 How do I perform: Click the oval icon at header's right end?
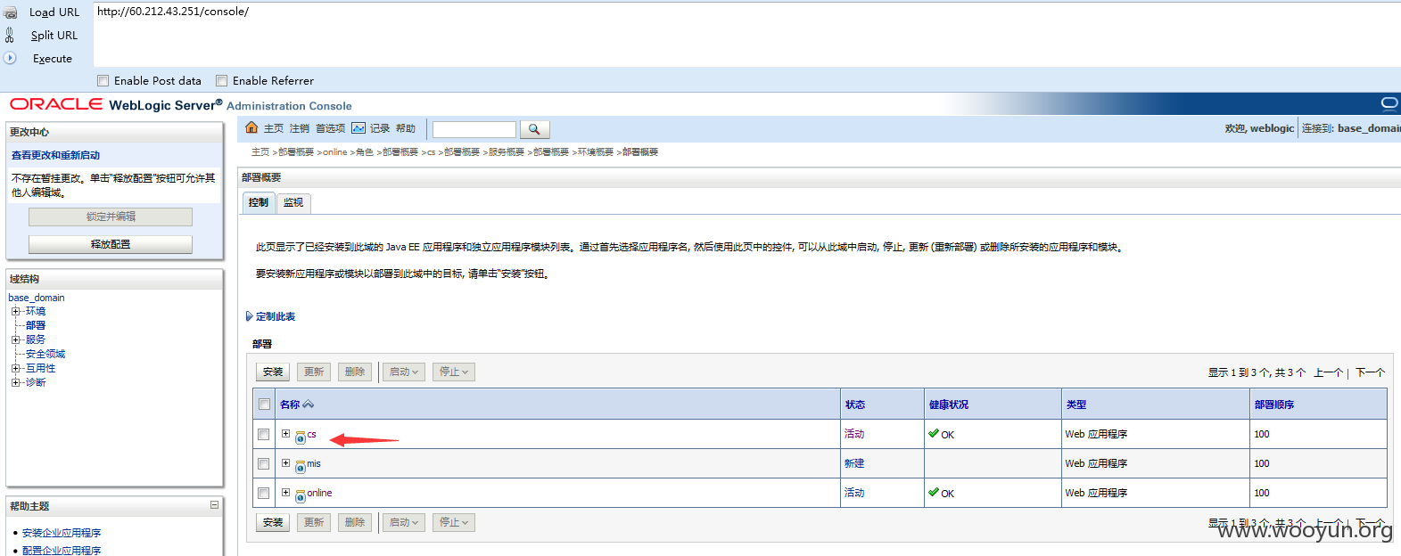click(x=1389, y=103)
